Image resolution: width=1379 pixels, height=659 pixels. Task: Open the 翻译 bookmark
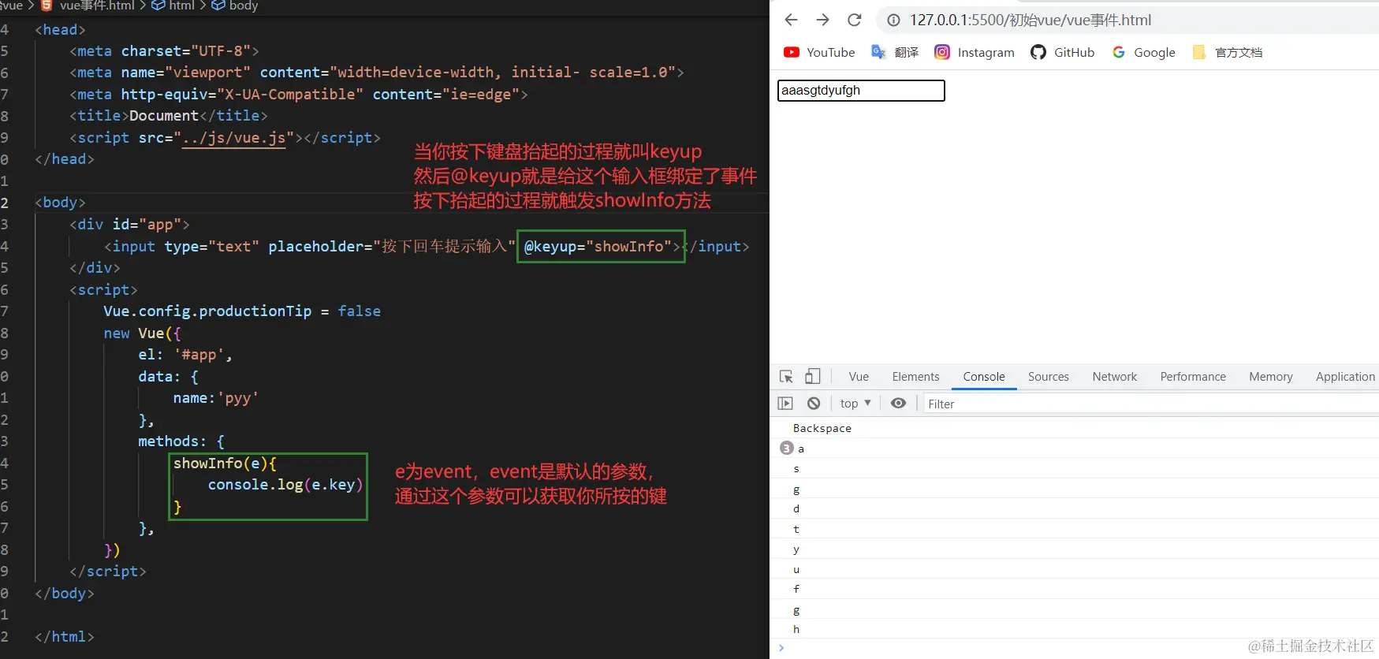pyautogui.click(x=894, y=52)
